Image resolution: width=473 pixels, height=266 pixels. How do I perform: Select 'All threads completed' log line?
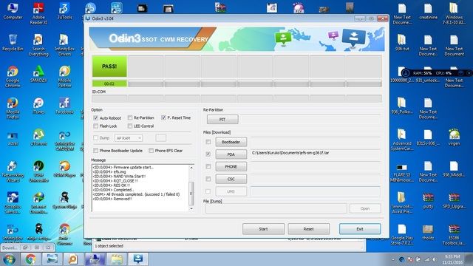pyautogui.click(x=136, y=194)
